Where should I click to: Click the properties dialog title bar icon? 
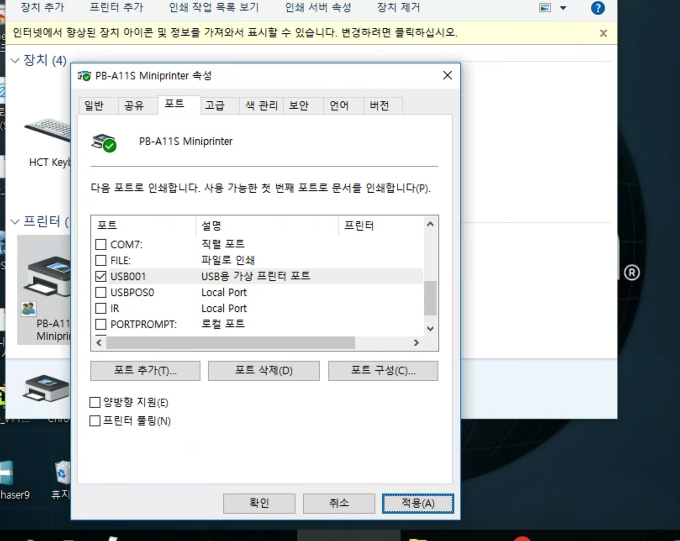pos(84,76)
